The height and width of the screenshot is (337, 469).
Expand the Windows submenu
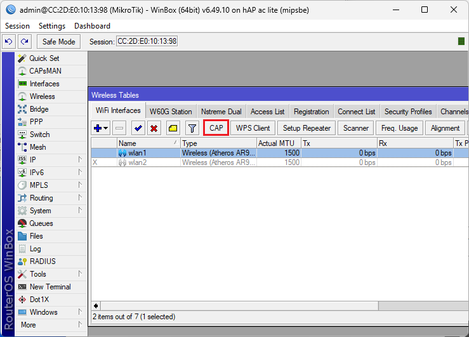[80, 312]
